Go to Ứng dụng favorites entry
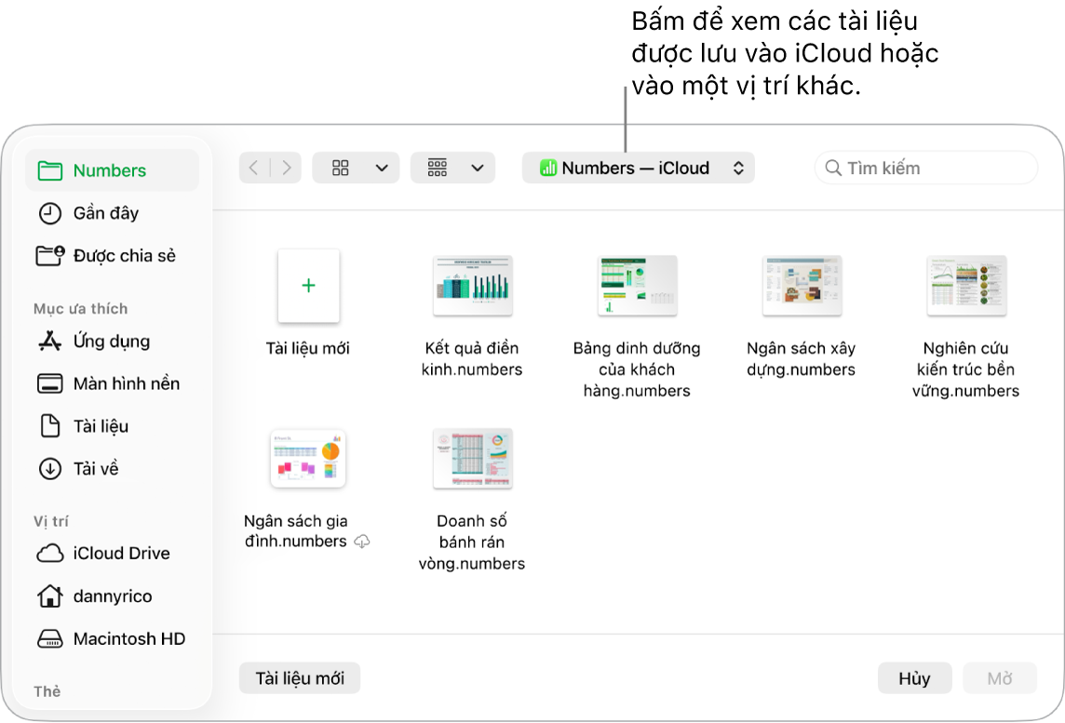Viewport: 1065px width, 723px height. click(x=112, y=341)
